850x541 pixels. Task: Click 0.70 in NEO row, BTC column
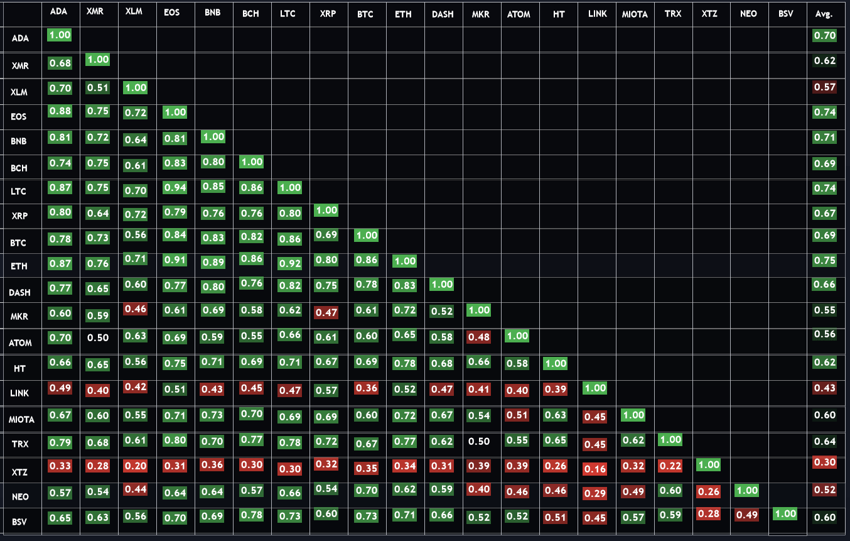(x=366, y=491)
